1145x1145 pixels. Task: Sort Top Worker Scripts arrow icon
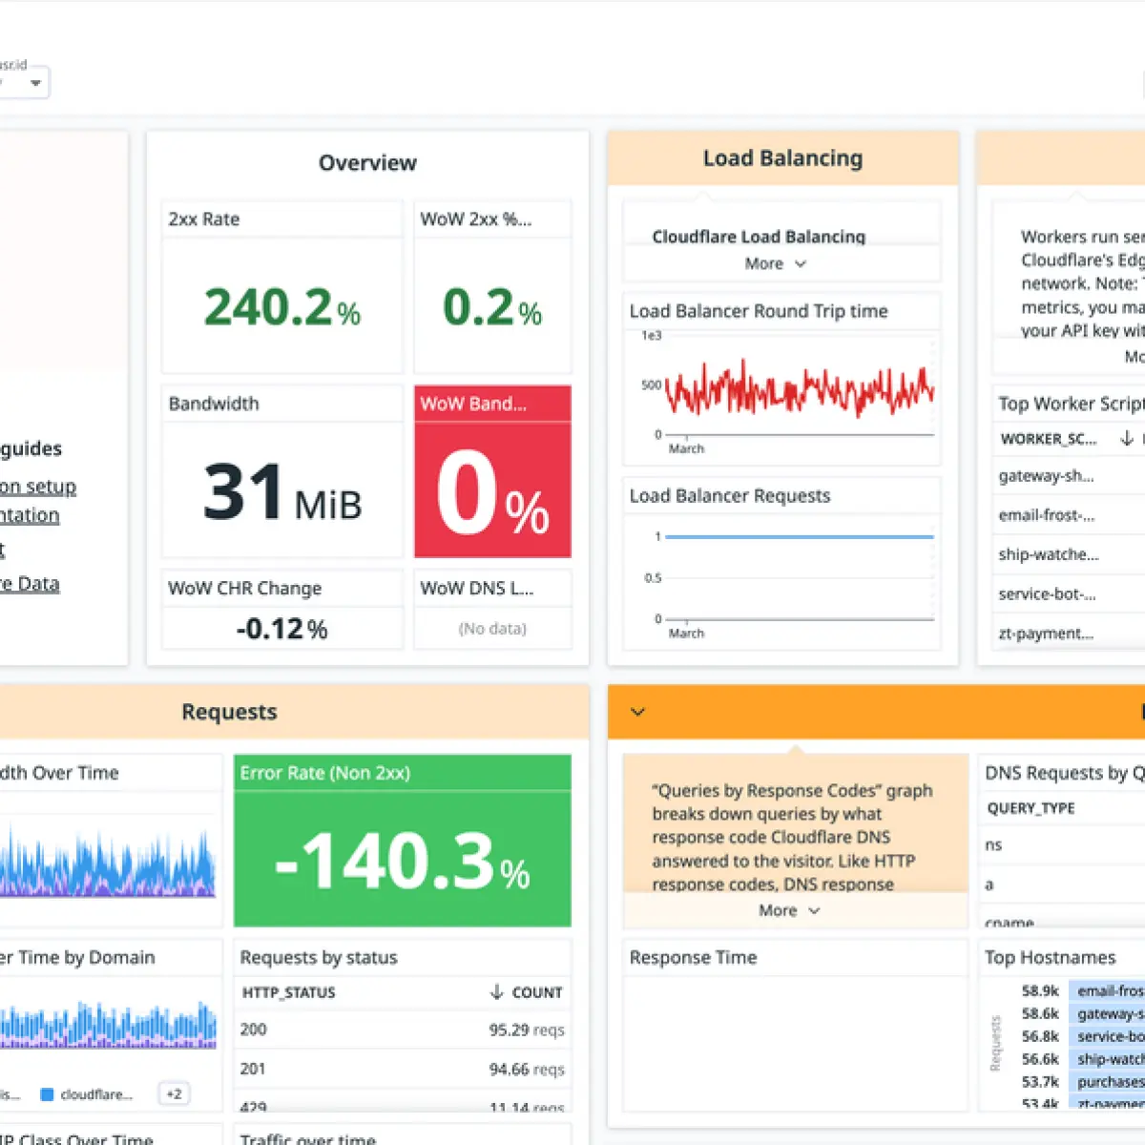pyautogui.click(x=1127, y=438)
